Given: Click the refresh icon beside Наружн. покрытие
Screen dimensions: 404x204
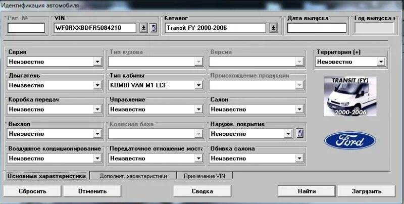Looking at the screenshot, I should click(x=299, y=133).
